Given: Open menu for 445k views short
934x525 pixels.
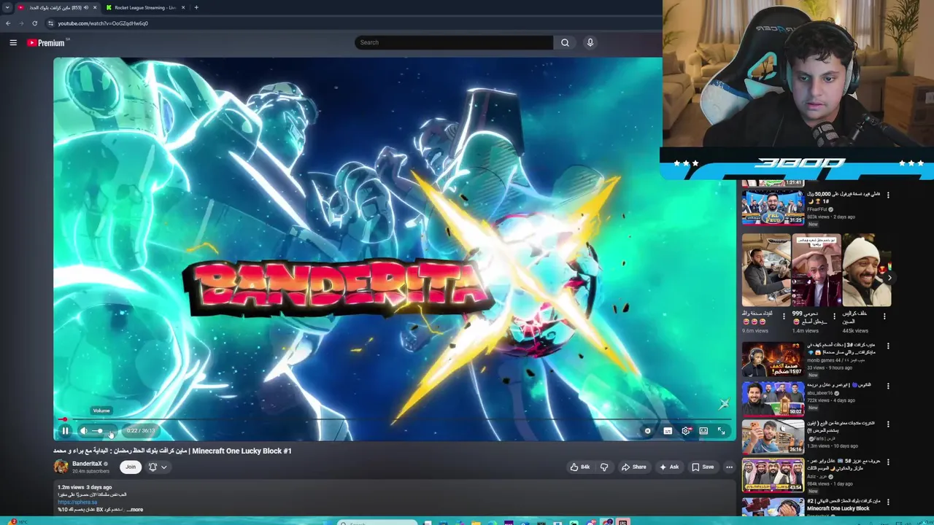Looking at the screenshot, I should point(884,316).
